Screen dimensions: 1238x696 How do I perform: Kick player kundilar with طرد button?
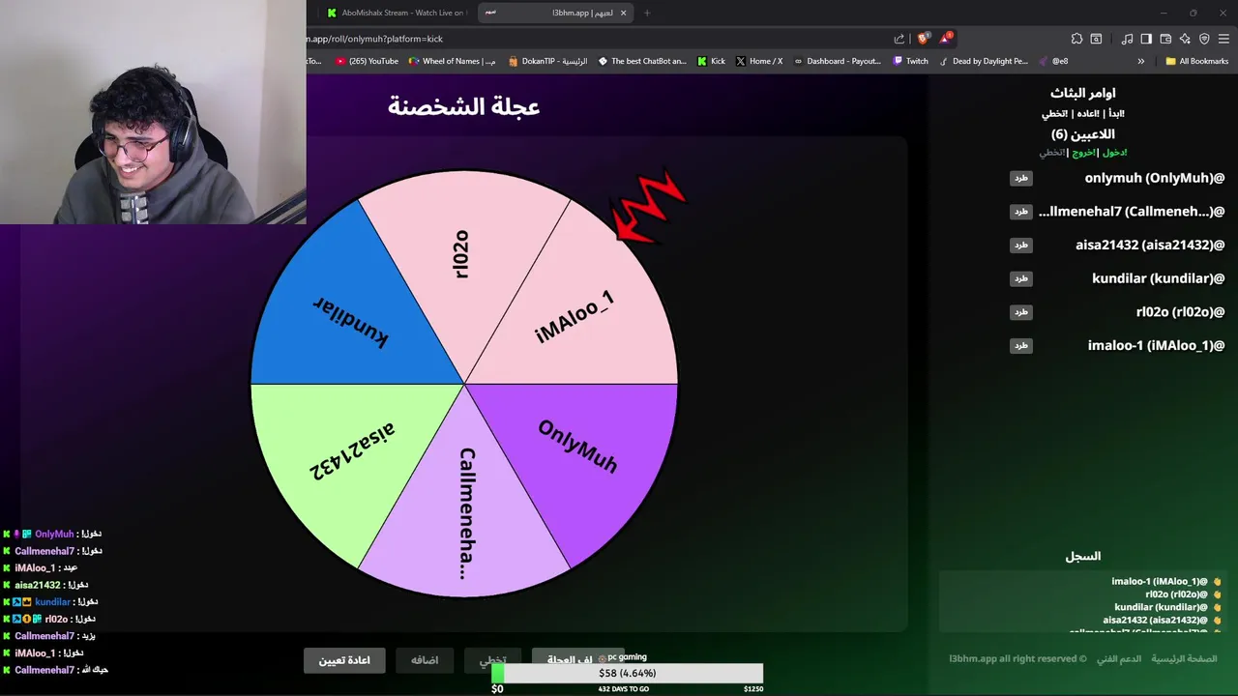1021,278
